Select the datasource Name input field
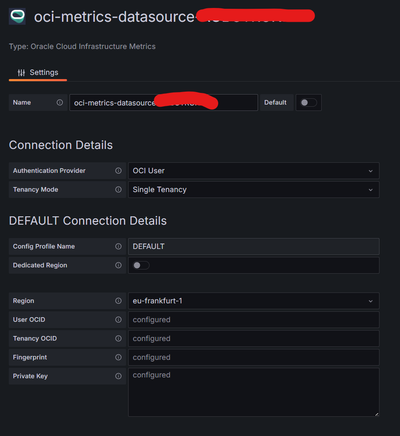The image size is (400, 436). (x=163, y=103)
